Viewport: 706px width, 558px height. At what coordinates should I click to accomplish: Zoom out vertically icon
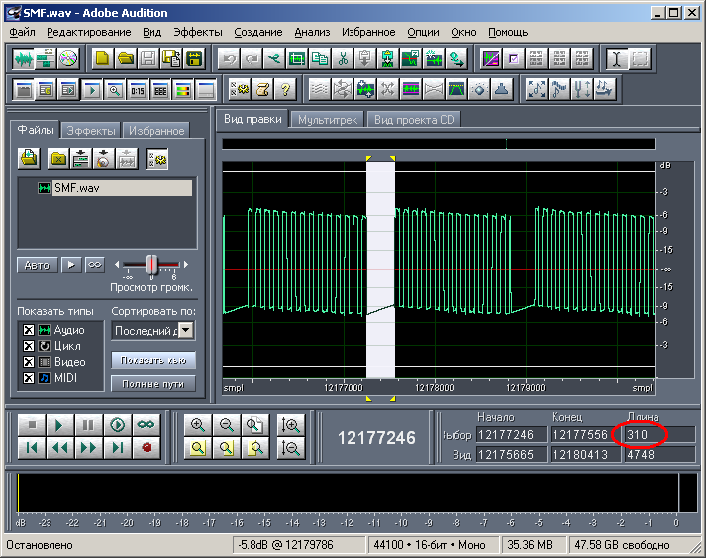(291, 448)
